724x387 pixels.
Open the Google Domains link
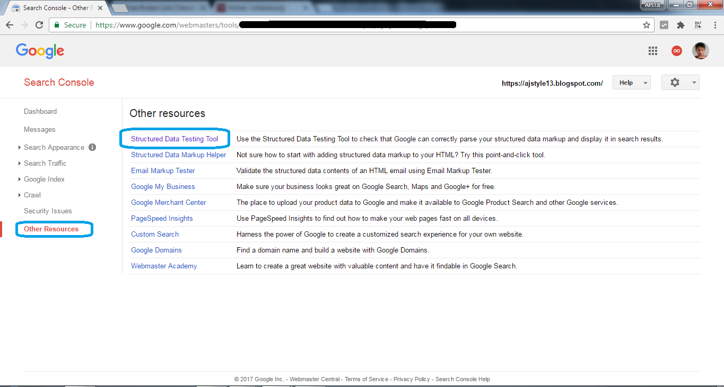coord(156,250)
